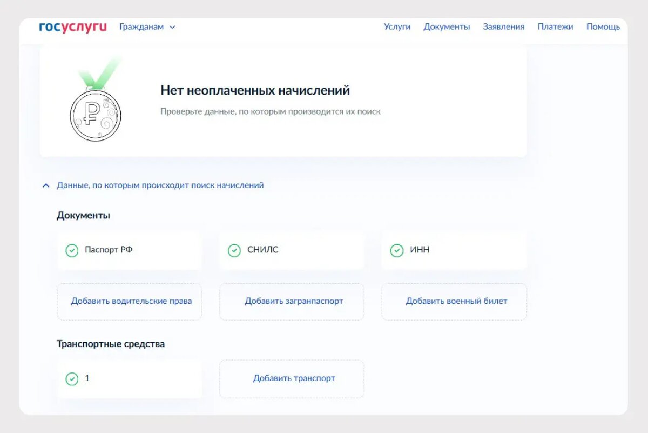Click green checkmark next to Паспорт РФ

[72, 251]
